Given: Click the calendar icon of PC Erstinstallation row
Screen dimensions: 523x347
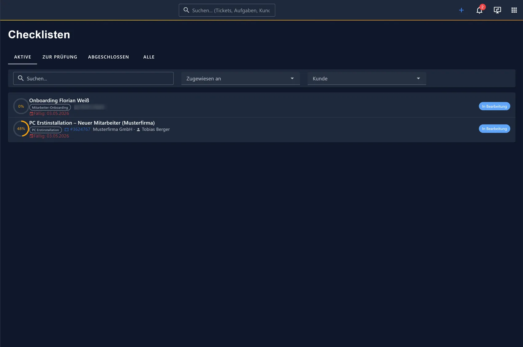Looking at the screenshot, I should (31, 136).
